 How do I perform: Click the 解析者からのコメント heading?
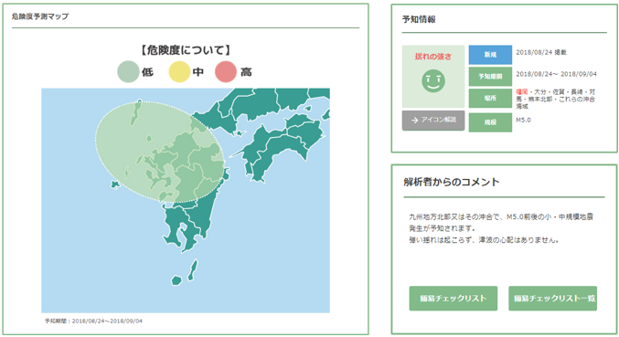tap(452, 182)
